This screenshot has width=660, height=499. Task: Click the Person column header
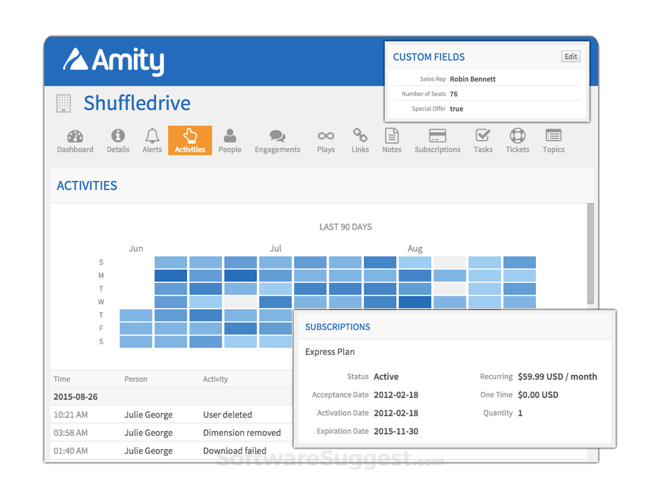point(136,379)
